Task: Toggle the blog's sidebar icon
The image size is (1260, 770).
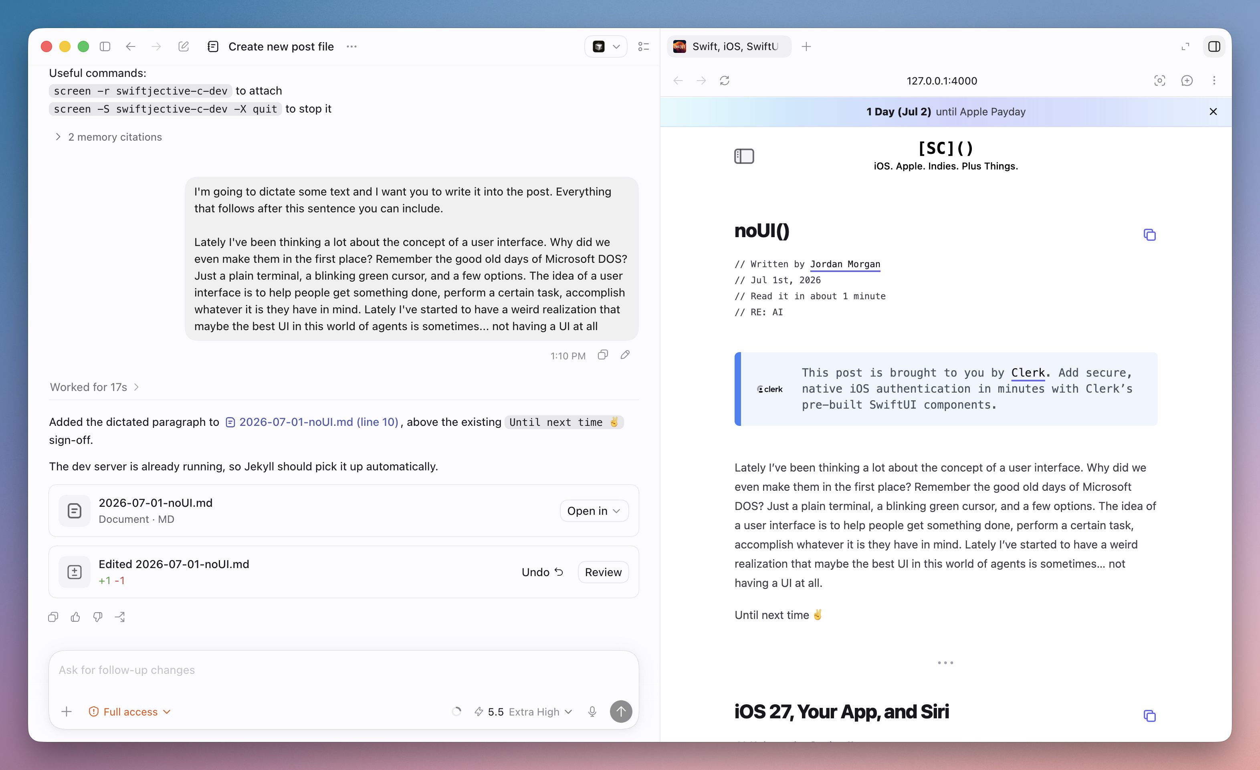Action: (x=744, y=156)
